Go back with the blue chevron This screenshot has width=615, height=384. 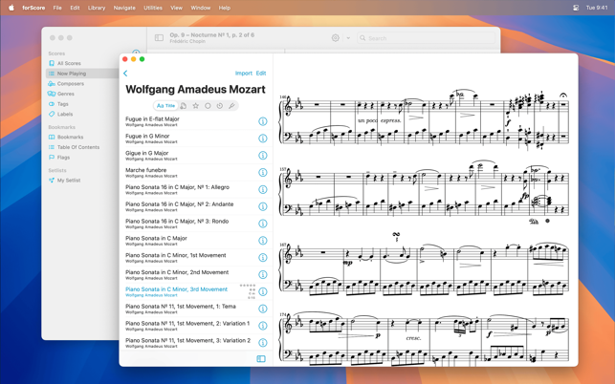[125, 74]
